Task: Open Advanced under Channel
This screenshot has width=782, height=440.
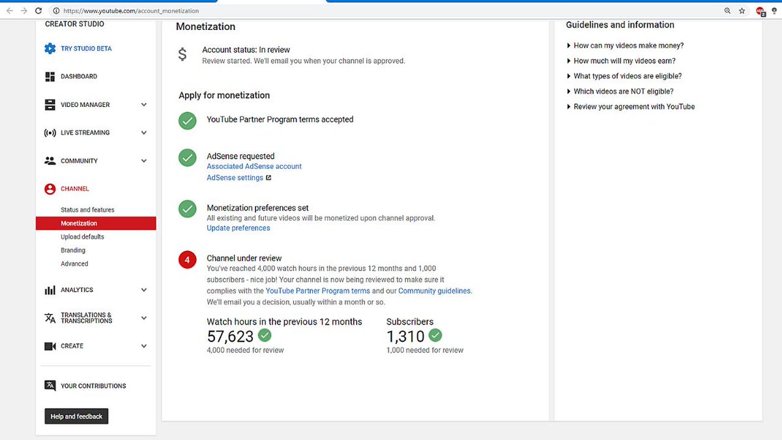Action: pyautogui.click(x=74, y=264)
